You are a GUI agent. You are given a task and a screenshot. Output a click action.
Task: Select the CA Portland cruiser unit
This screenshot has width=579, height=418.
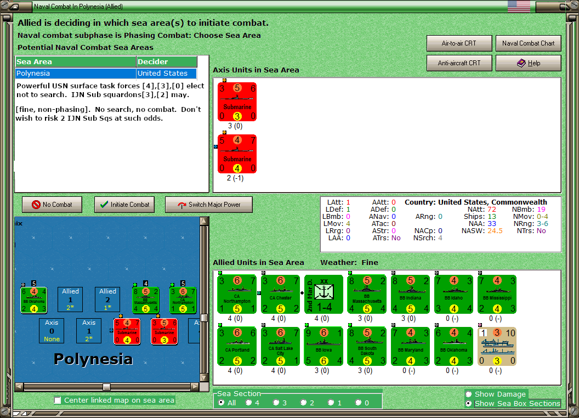click(x=237, y=346)
